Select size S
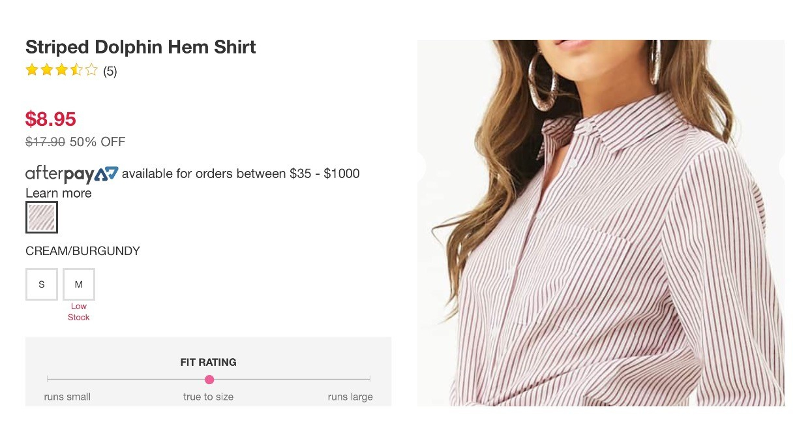 point(42,284)
